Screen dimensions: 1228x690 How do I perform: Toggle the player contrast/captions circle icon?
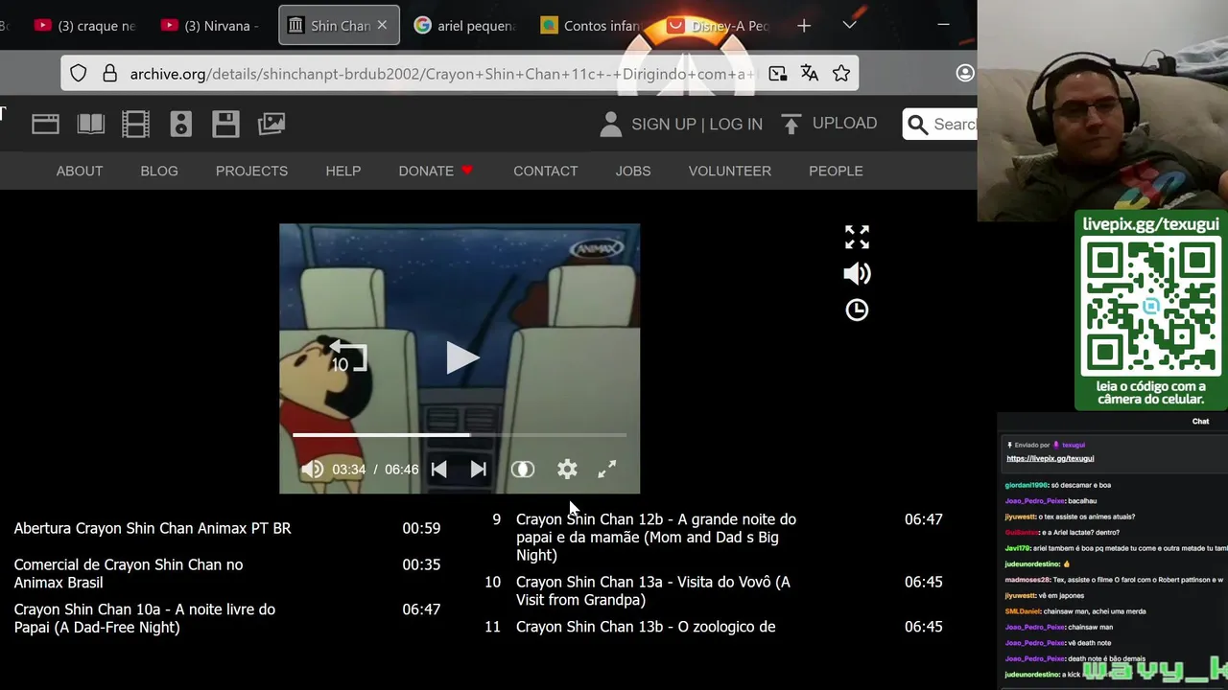click(522, 470)
